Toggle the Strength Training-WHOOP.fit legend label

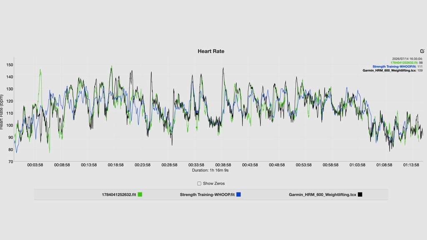[x=207, y=195]
